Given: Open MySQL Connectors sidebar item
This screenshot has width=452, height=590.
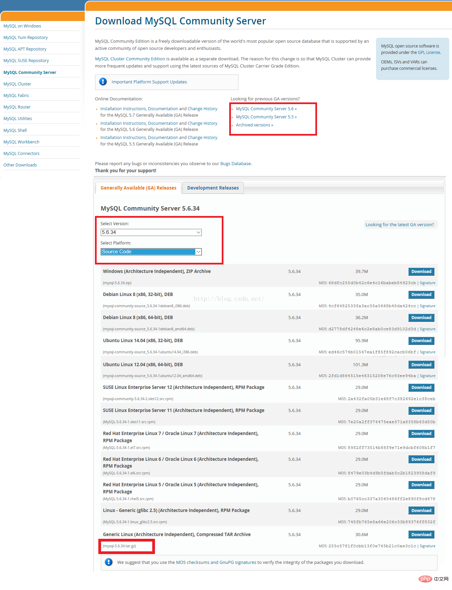Looking at the screenshot, I should coord(21,154).
